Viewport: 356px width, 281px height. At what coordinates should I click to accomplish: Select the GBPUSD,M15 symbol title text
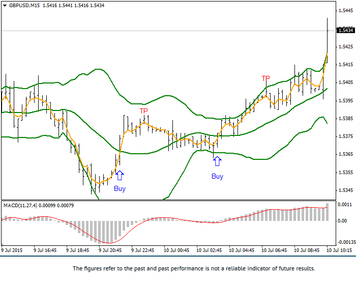[x=24, y=5]
